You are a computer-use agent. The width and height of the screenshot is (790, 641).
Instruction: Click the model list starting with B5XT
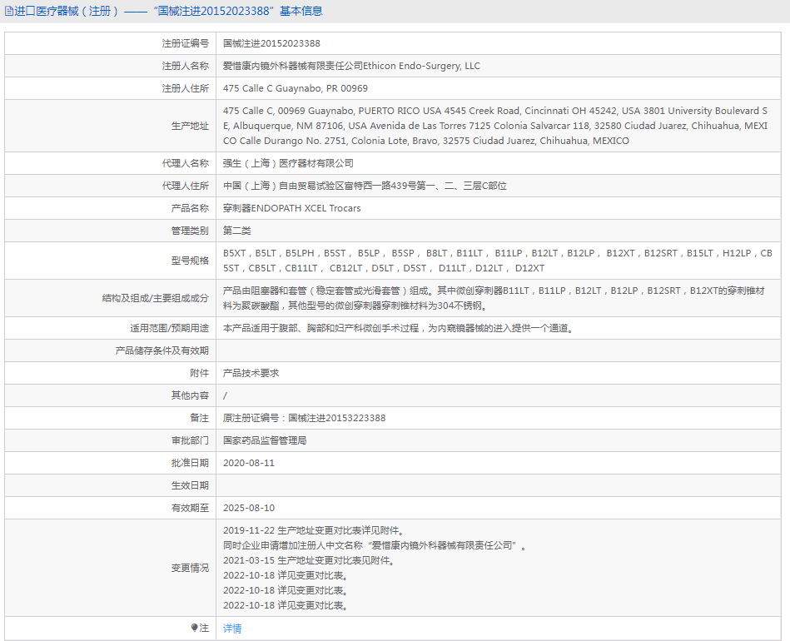tap(498, 261)
